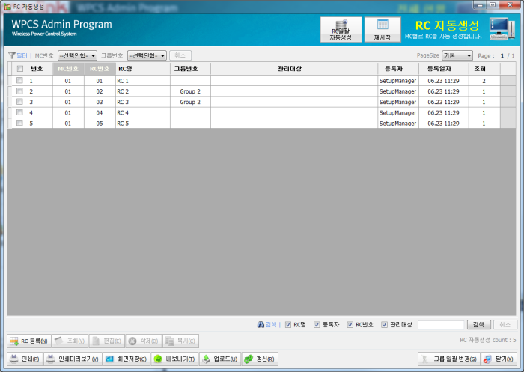The width and height of the screenshot is (524, 372).
Task: Uncheck the 관리대상 search checkbox
Action: [384, 325]
